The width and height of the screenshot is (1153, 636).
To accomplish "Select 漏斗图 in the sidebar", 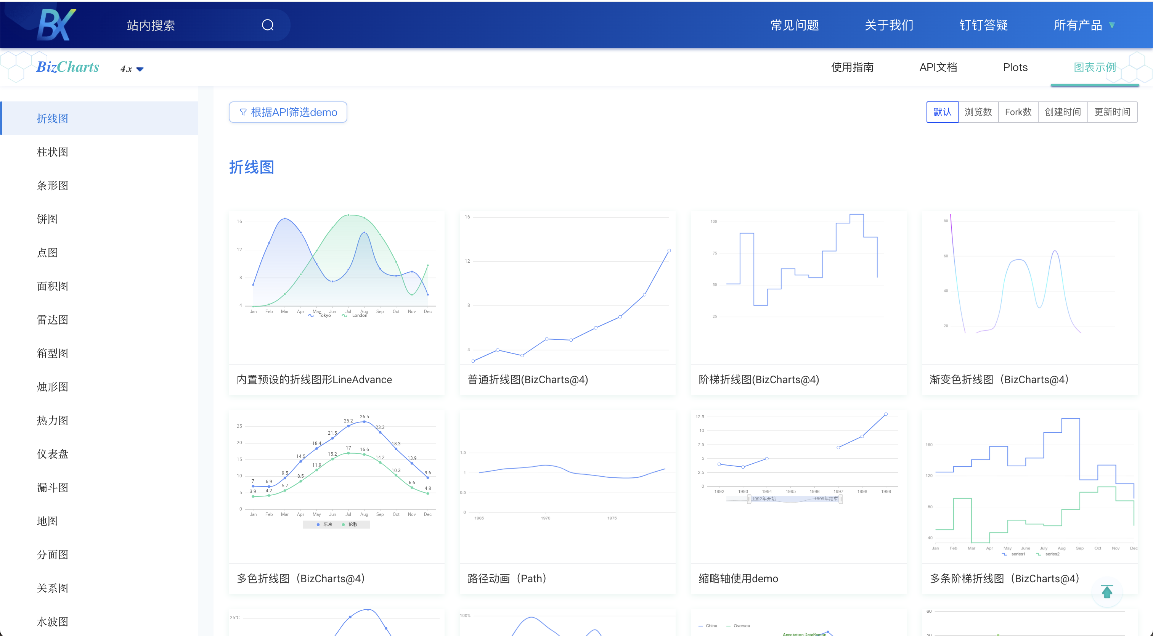I will [99, 487].
